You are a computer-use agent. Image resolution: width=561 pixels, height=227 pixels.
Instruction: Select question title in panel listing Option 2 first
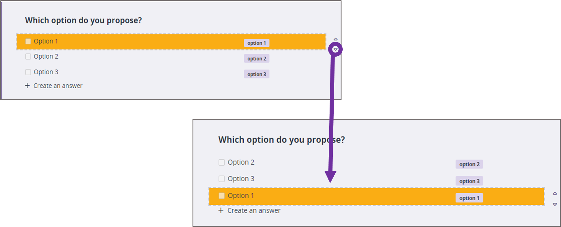click(281, 140)
